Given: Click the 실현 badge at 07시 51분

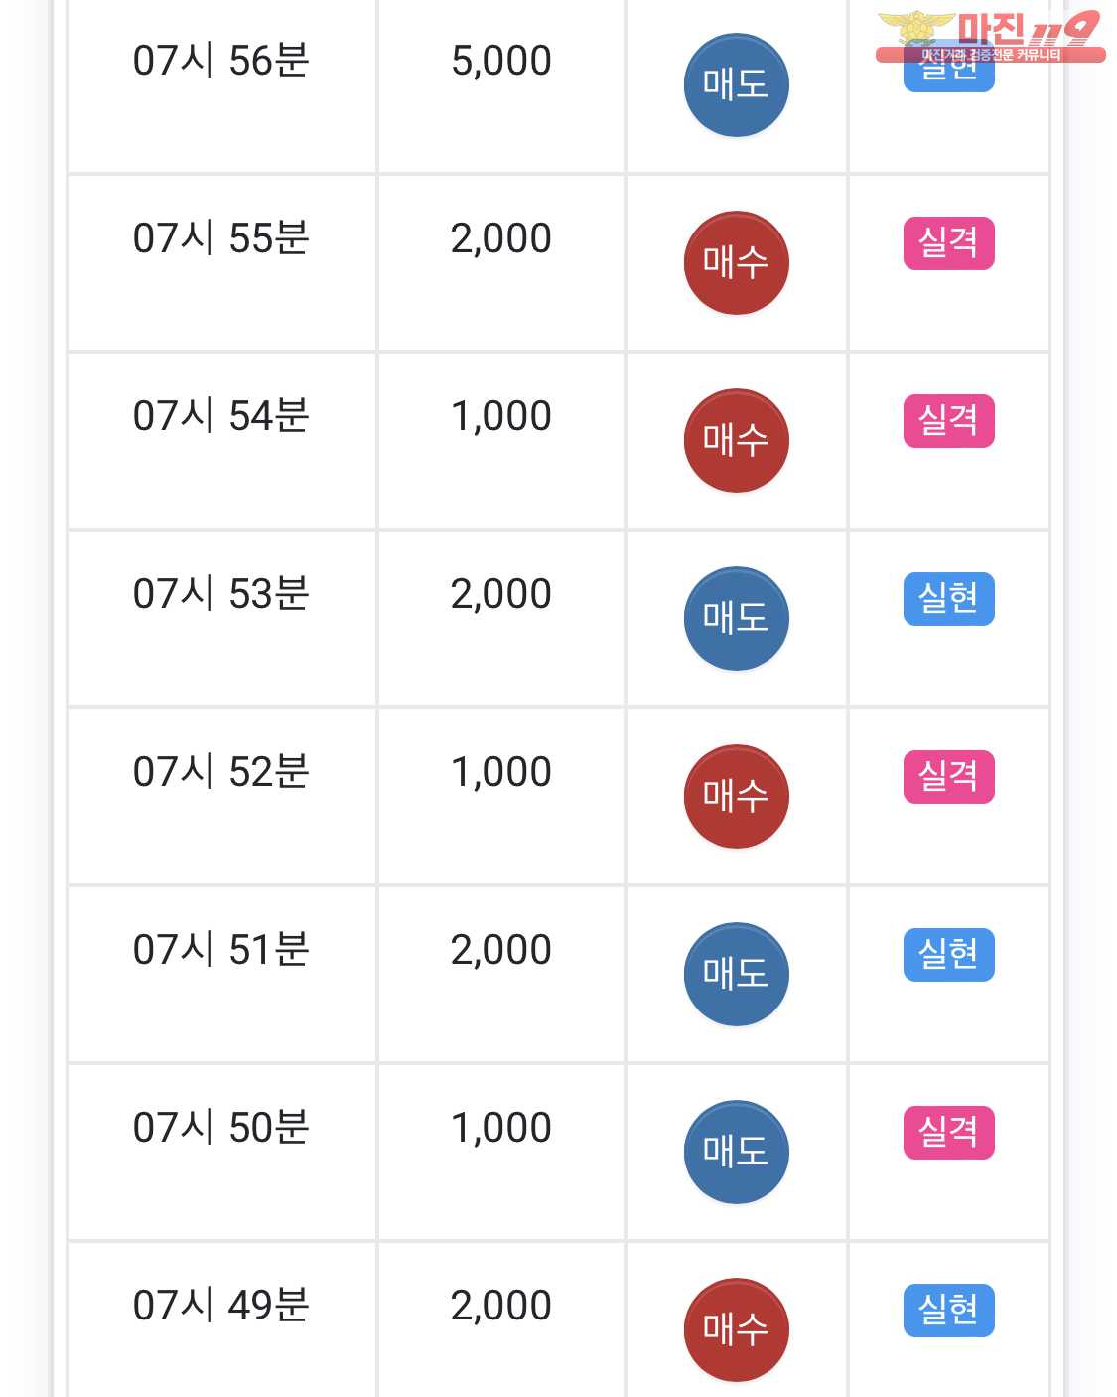Looking at the screenshot, I should [948, 954].
